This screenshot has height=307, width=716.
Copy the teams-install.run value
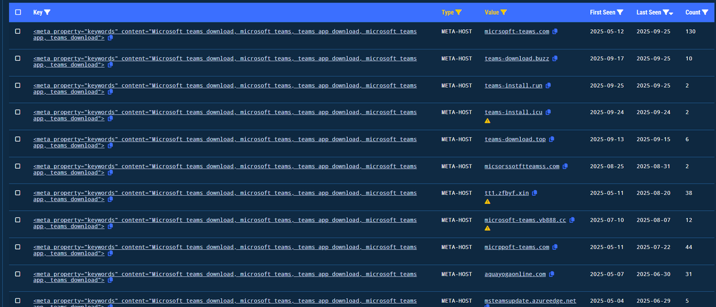click(x=548, y=85)
